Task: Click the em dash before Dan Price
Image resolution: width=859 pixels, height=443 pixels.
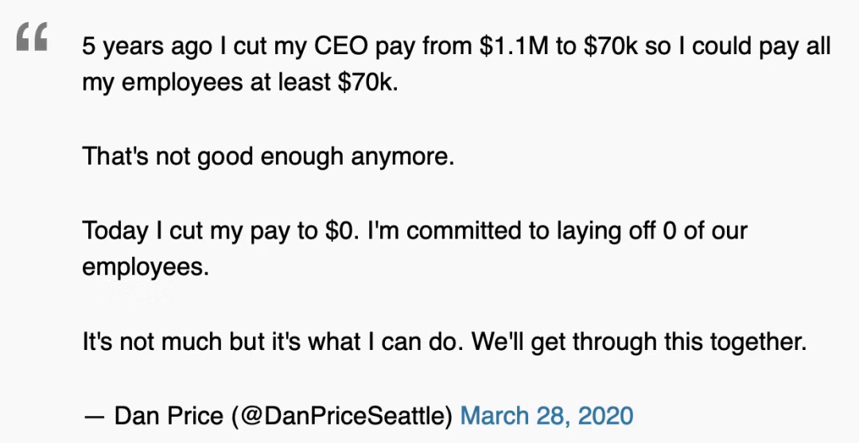Action: click(94, 418)
